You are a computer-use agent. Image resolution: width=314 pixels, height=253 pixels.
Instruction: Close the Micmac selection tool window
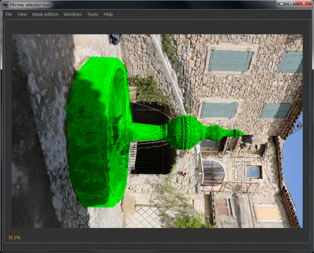[304, 3]
